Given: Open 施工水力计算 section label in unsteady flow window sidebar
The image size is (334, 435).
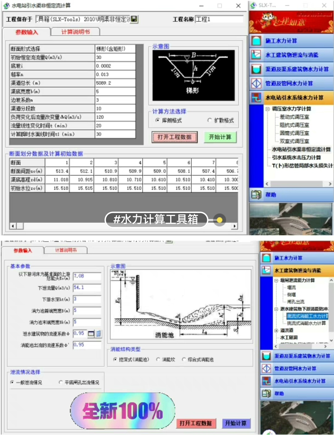Looking at the screenshot, I should 281,41.
